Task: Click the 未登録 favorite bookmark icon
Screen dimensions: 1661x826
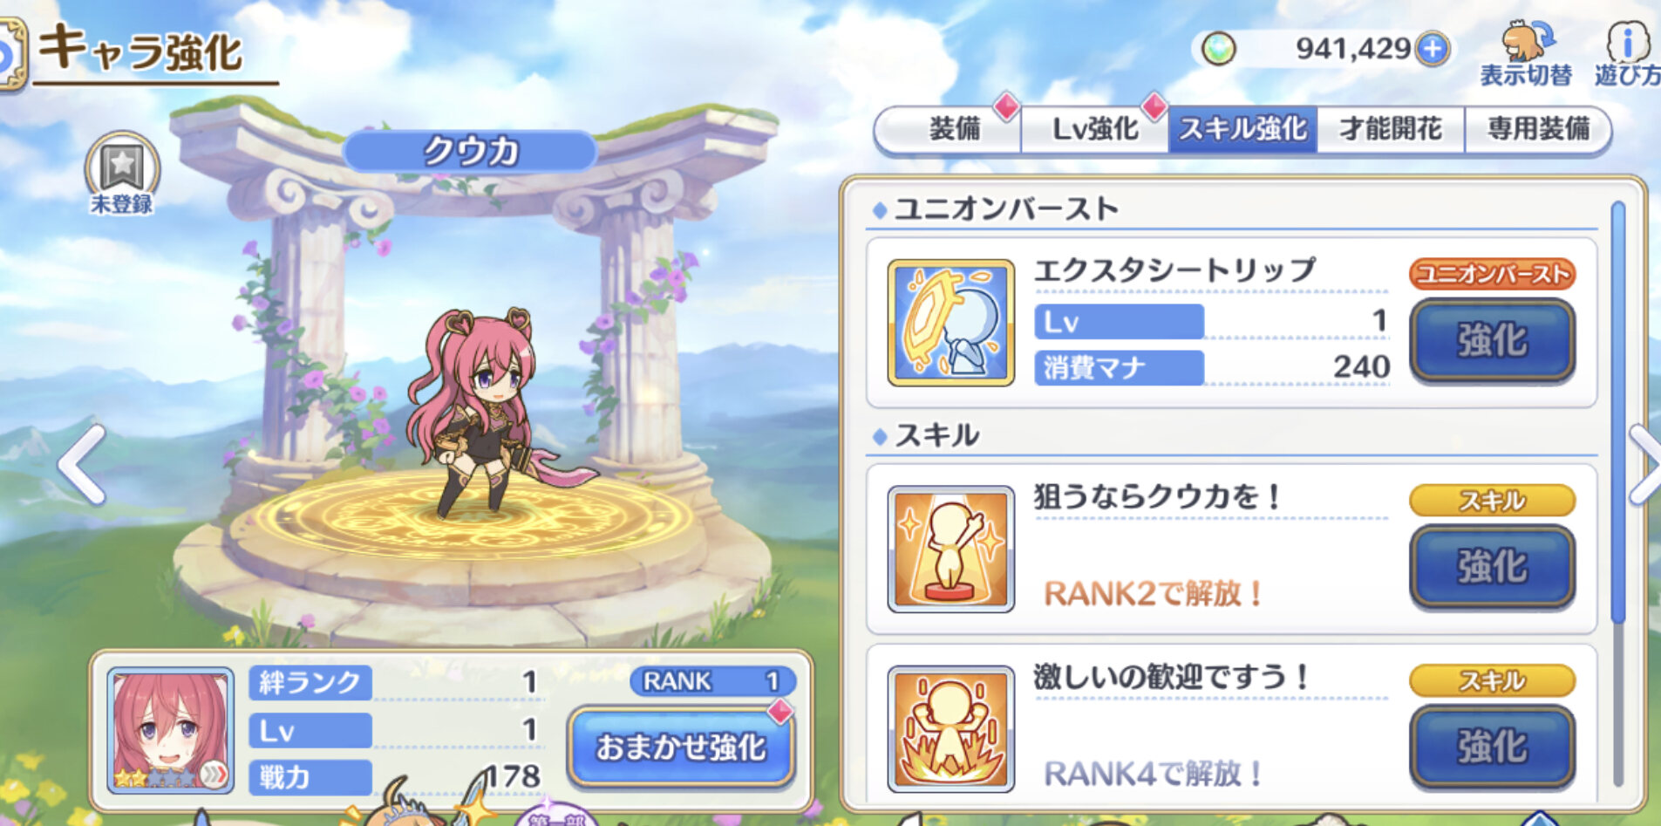Action: (122, 174)
